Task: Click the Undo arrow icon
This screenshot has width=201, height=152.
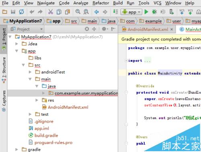Action: pos(32,12)
